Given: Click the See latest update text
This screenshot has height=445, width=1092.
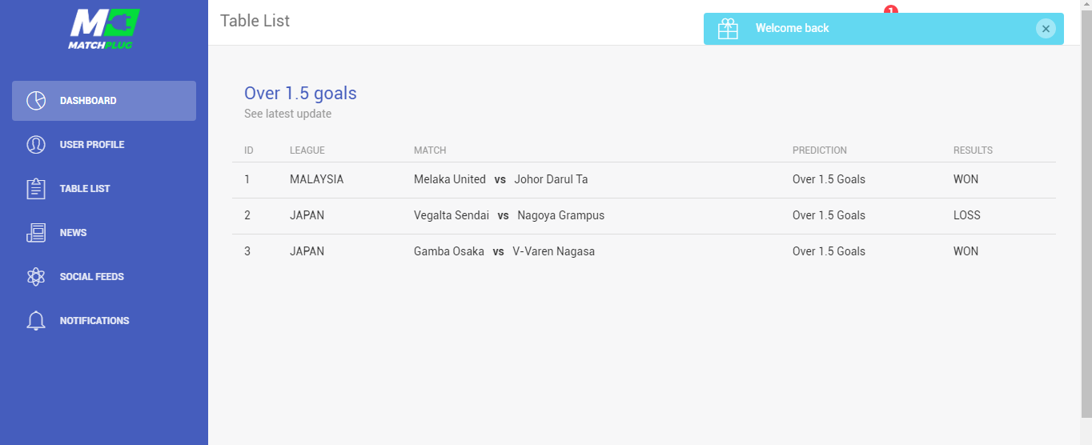Looking at the screenshot, I should (x=287, y=114).
